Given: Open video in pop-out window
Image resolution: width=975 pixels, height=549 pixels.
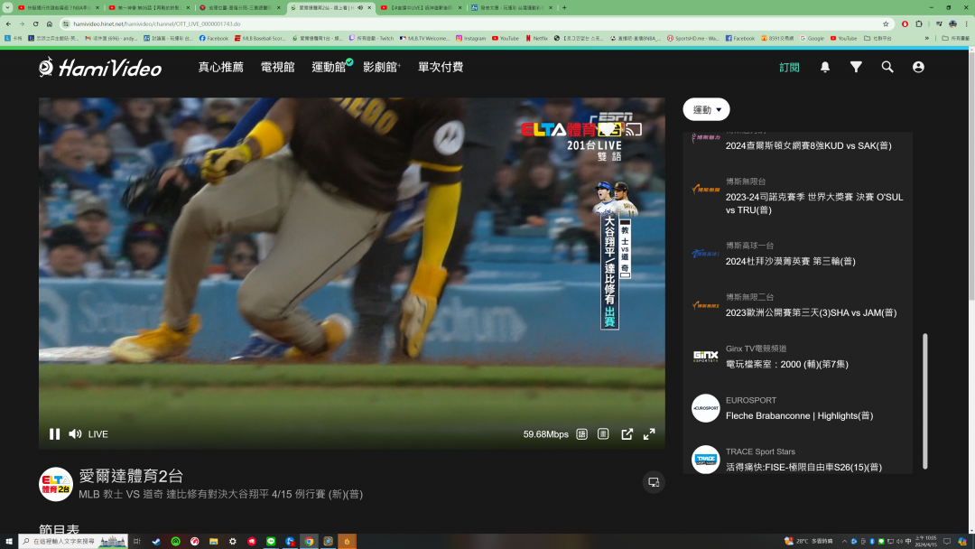Looking at the screenshot, I should pos(627,434).
